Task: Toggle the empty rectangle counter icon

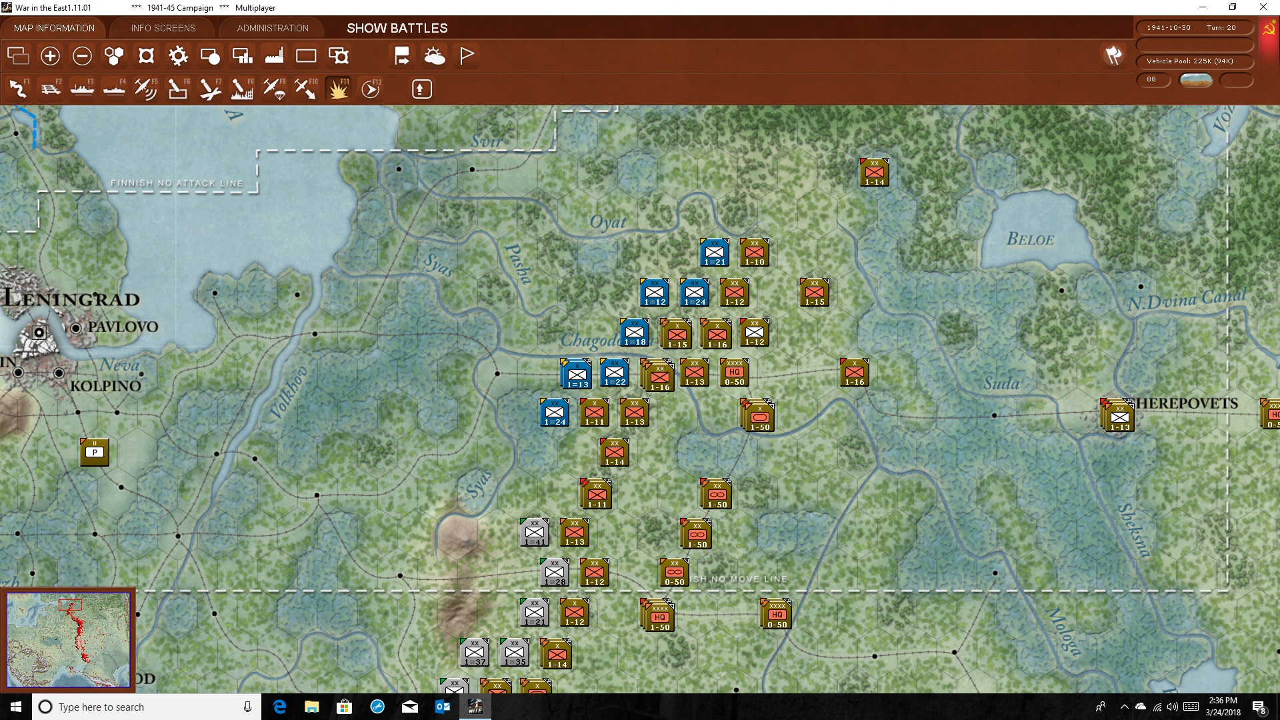Action: click(306, 56)
